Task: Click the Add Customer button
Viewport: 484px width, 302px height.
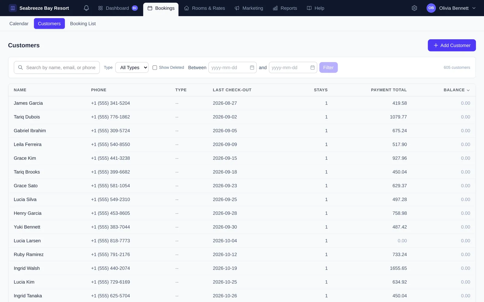Action: 452,45
